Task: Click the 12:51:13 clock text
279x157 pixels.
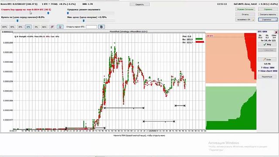Action: tap(222, 4)
